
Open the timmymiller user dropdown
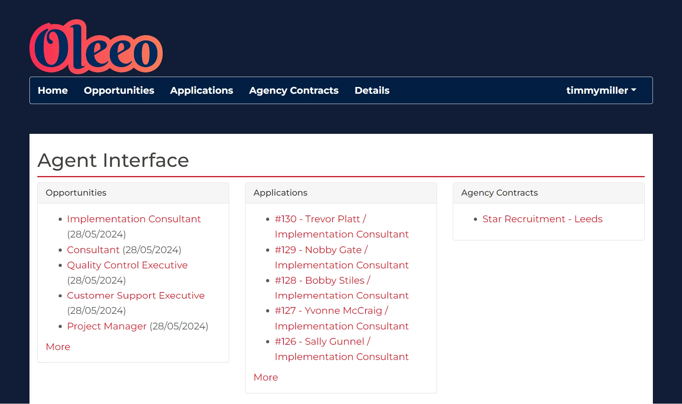(x=601, y=91)
